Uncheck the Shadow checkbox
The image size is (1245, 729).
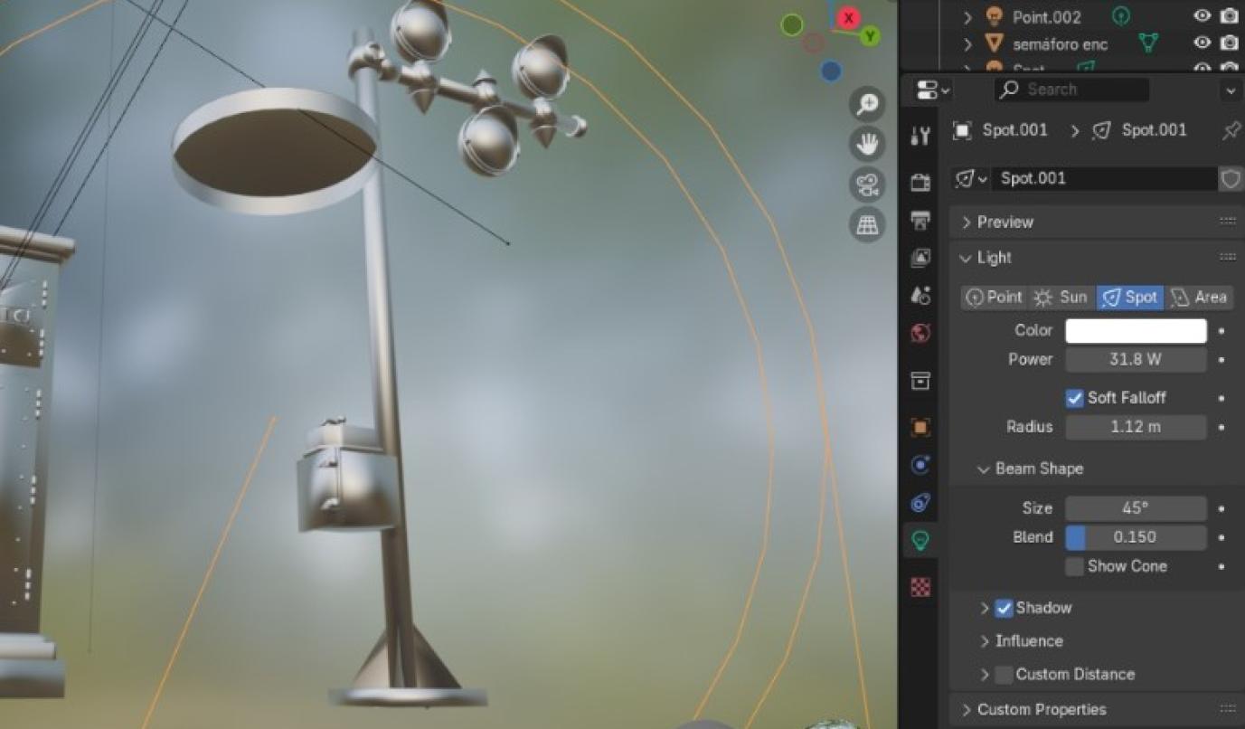(x=1004, y=608)
